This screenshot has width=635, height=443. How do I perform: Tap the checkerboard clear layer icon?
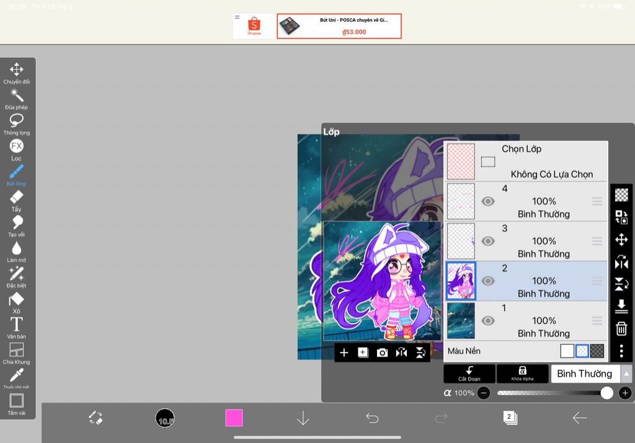(x=621, y=195)
